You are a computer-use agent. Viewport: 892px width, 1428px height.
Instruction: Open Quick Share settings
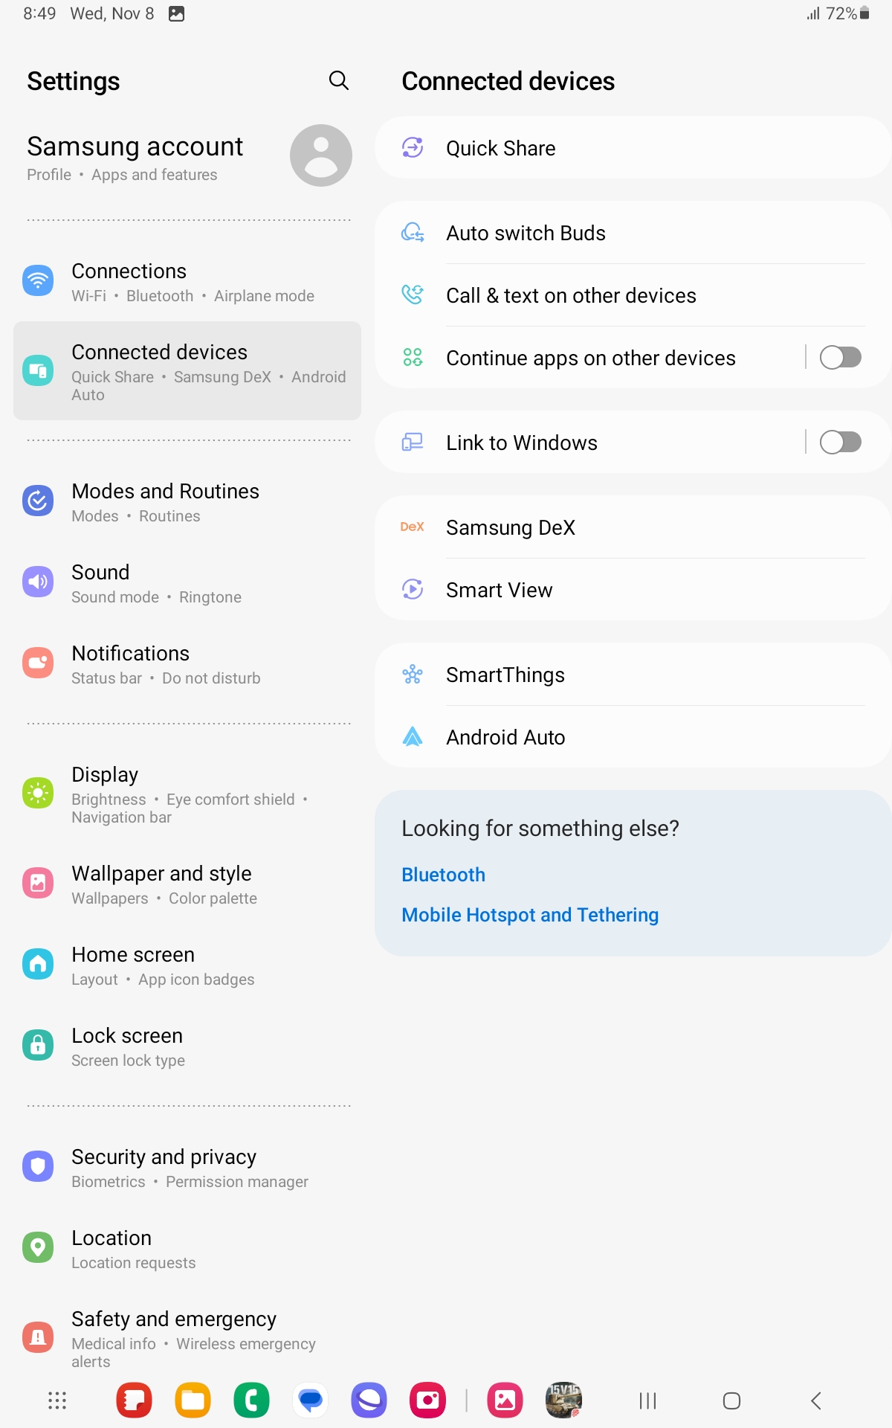[x=633, y=148]
